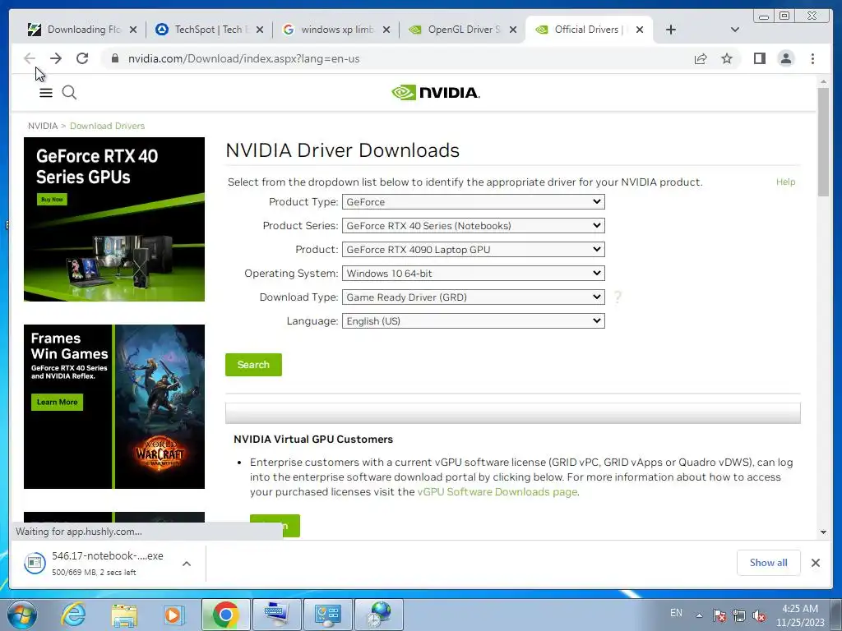Click the green Search button
This screenshot has width=842, height=631.
click(253, 365)
